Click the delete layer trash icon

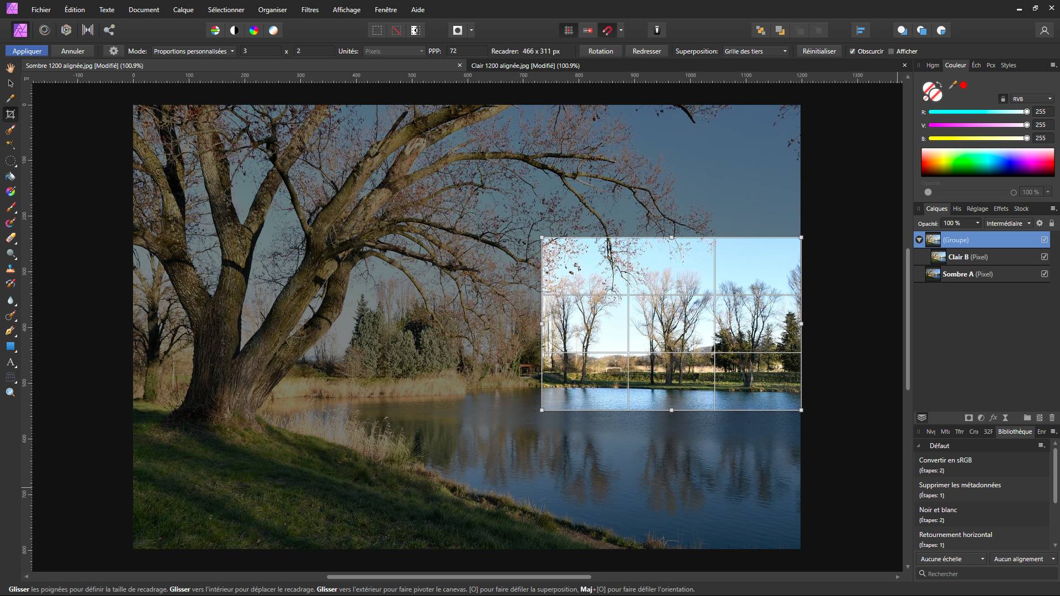click(x=1052, y=418)
